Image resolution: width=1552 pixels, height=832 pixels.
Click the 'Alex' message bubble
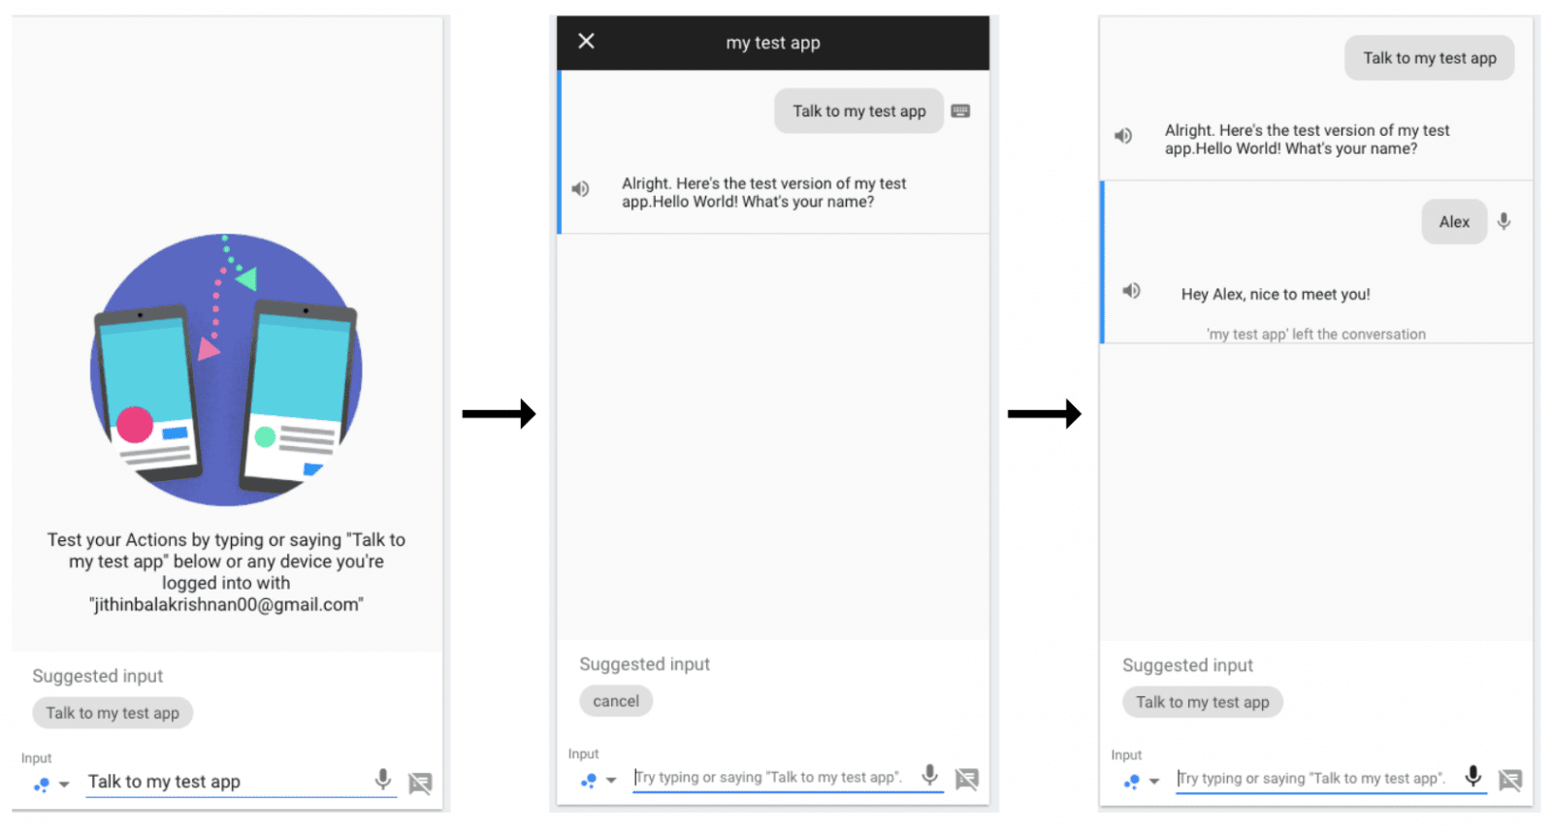tap(1454, 222)
